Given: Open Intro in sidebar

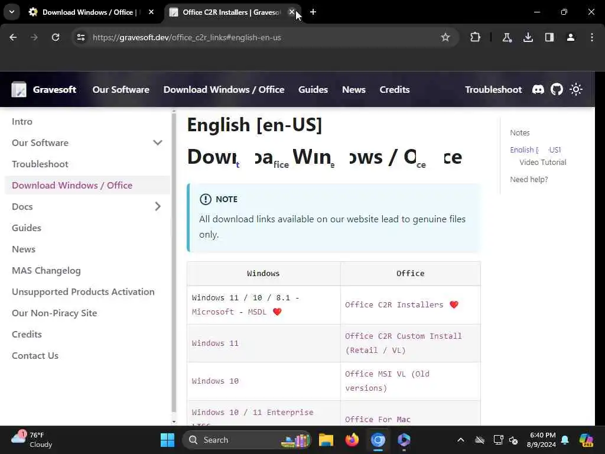Looking at the screenshot, I should click(22, 122).
